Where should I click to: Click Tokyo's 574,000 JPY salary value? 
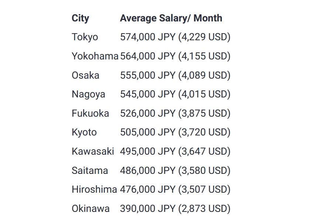(175, 37)
